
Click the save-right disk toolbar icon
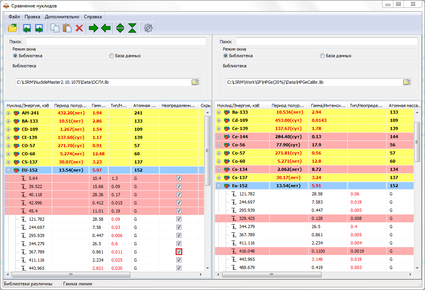(39, 28)
